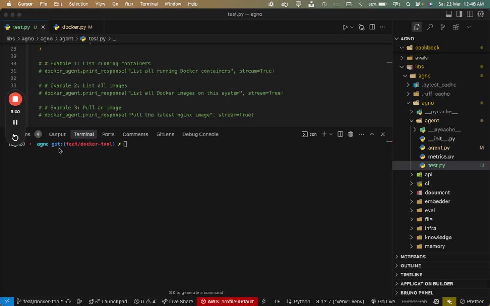Open the Extensions view icon
The image size is (490, 306).
(x=456, y=27)
